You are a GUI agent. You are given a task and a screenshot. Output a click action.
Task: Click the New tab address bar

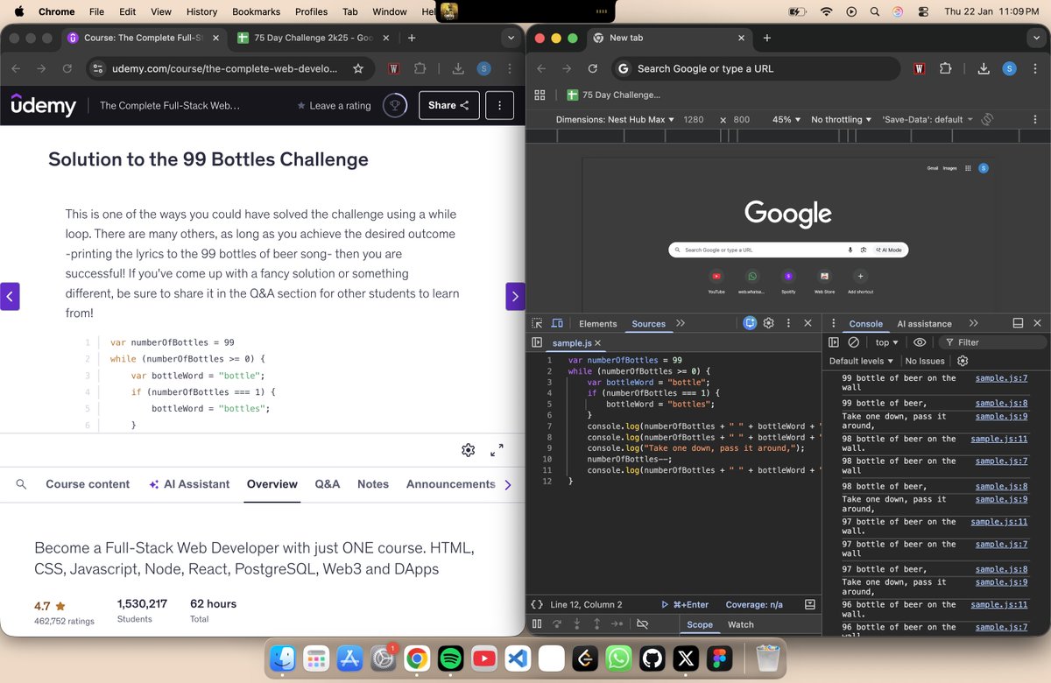[x=755, y=68]
